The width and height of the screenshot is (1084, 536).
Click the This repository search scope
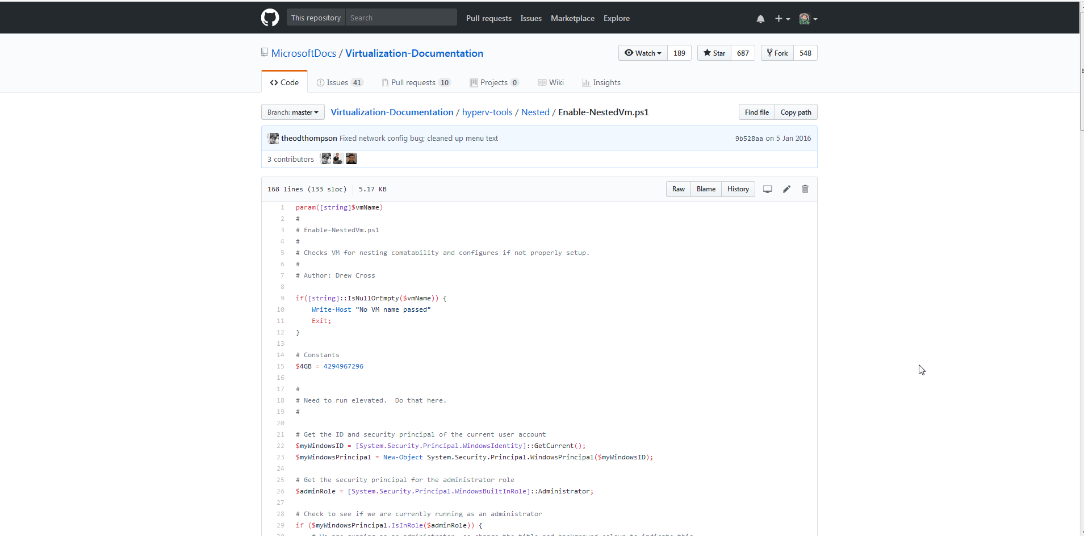click(316, 18)
